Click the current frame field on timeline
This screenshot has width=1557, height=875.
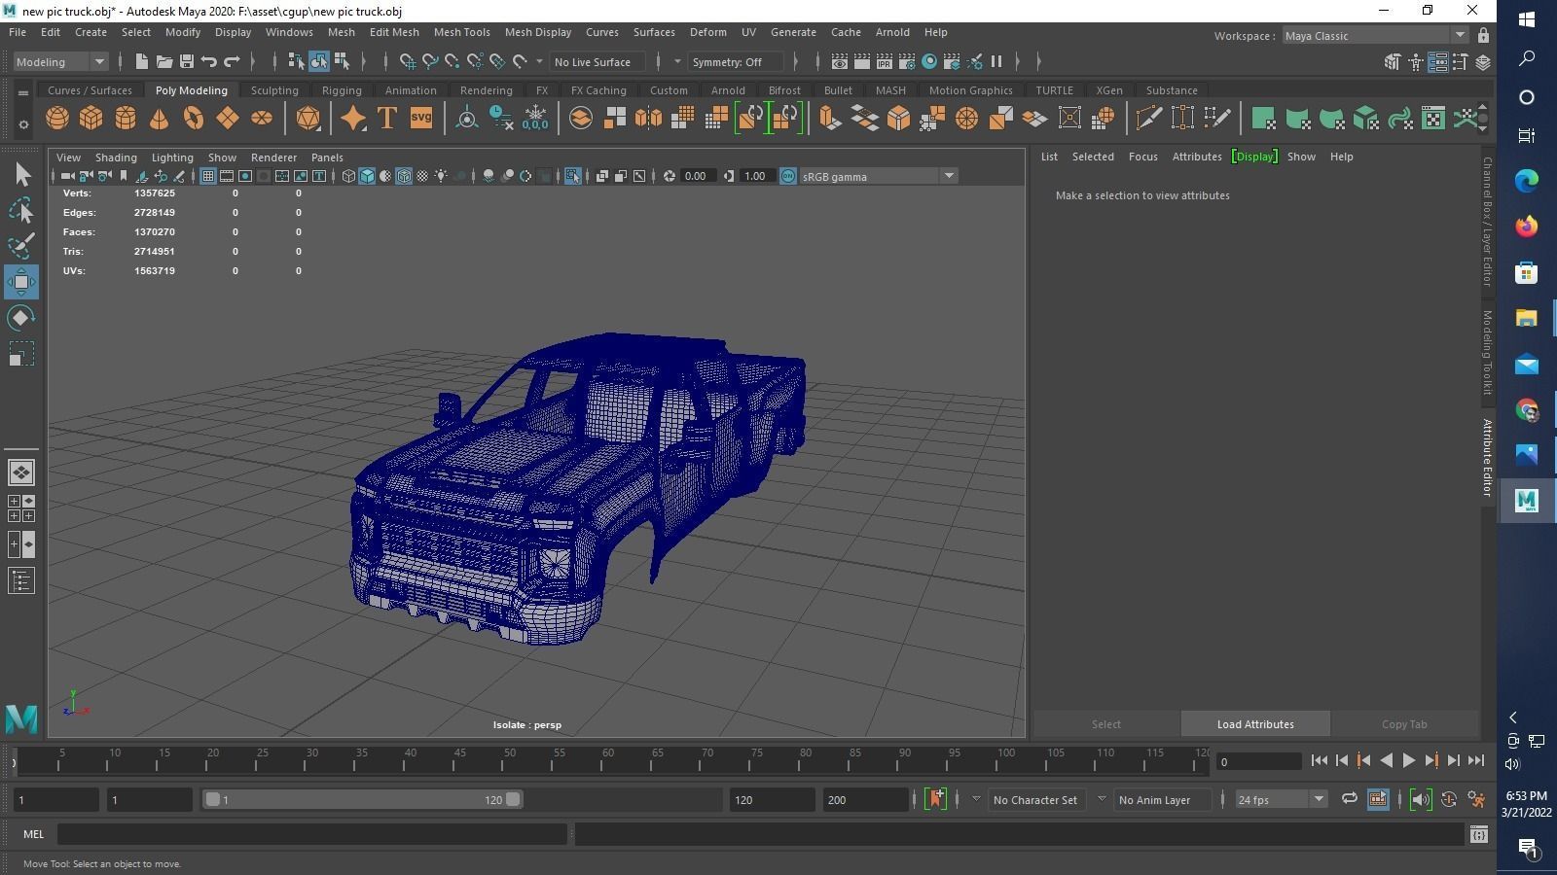point(1258,761)
